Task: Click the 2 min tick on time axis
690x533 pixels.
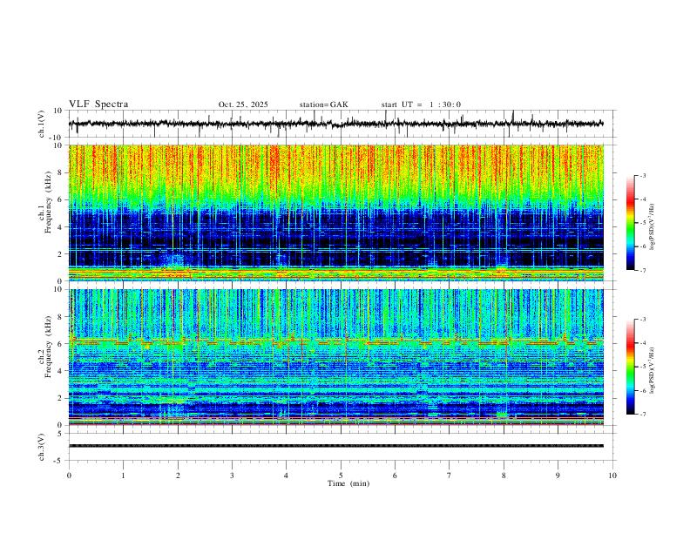Action: (178, 476)
